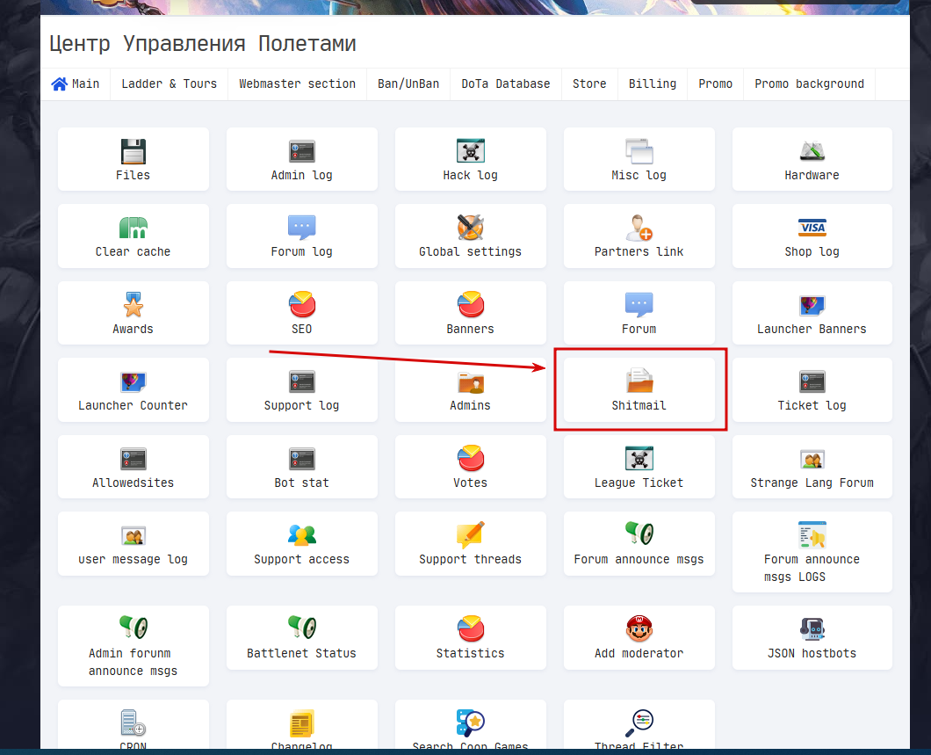Image resolution: width=931 pixels, height=755 pixels.
Task: Open the Thread Filter magnifier icon
Action: (x=639, y=723)
